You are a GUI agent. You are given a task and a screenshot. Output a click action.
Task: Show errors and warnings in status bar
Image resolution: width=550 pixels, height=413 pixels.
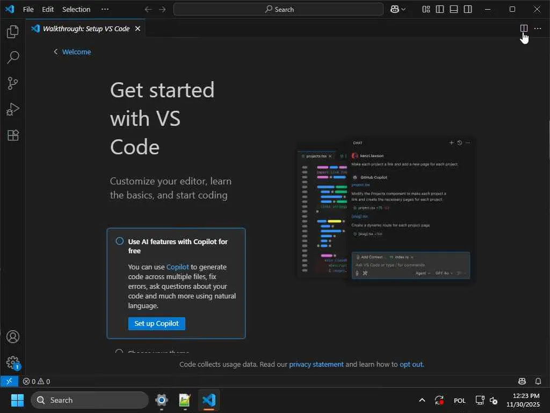coord(37,381)
